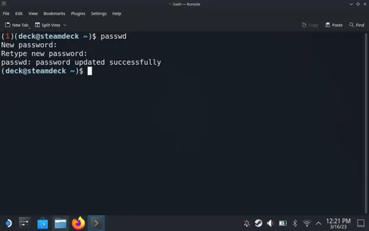The image size is (369, 231).
Task: Open the volume control tray icon
Action: click(270, 223)
